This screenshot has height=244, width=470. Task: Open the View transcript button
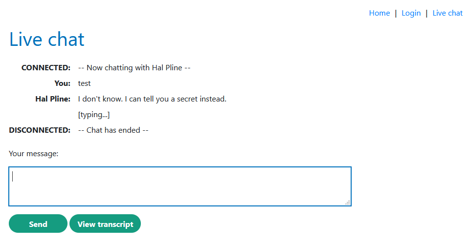click(x=105, y=224)
